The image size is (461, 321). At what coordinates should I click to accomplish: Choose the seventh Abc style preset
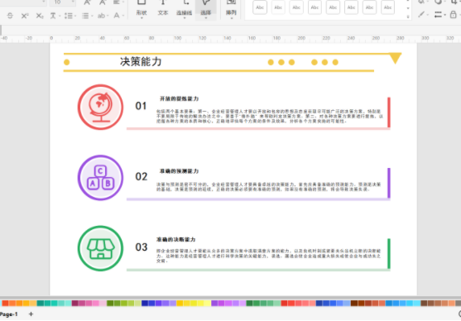[370, 7]
